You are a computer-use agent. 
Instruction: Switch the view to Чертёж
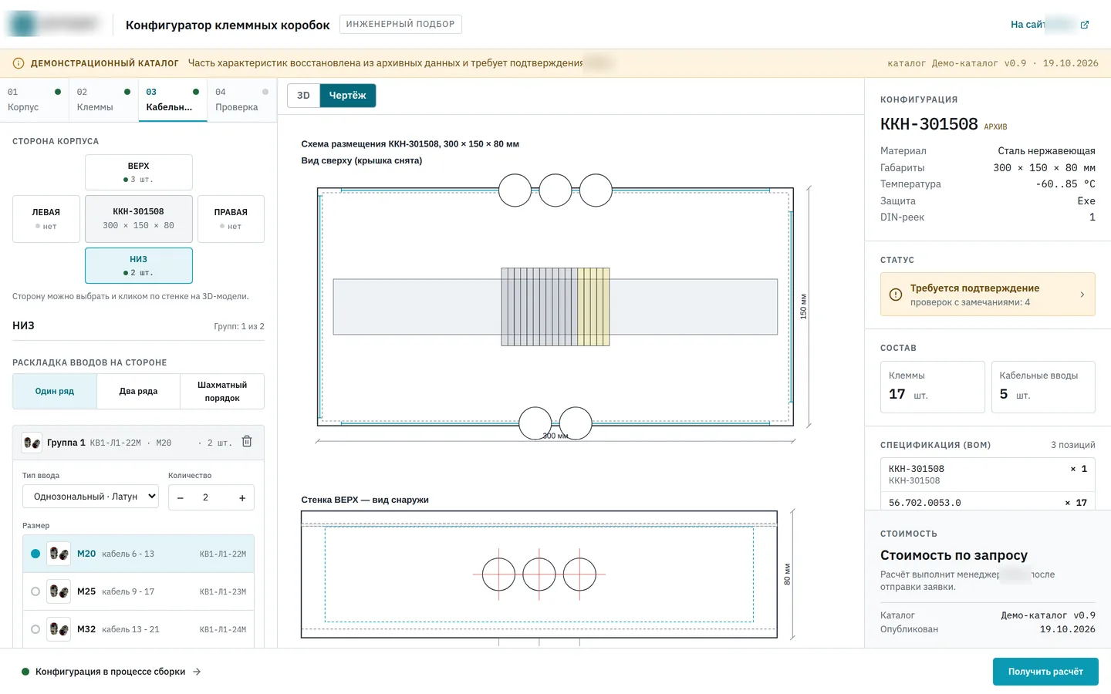point(348,96)
